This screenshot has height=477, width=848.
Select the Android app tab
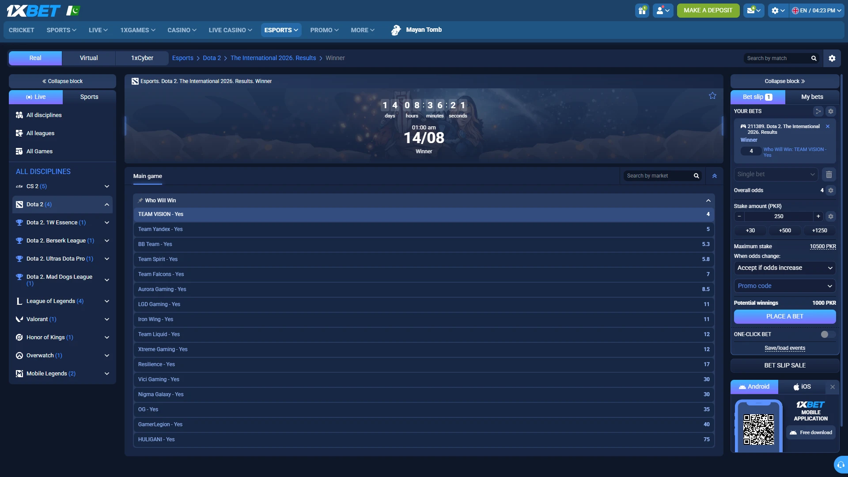click(754, 387)
